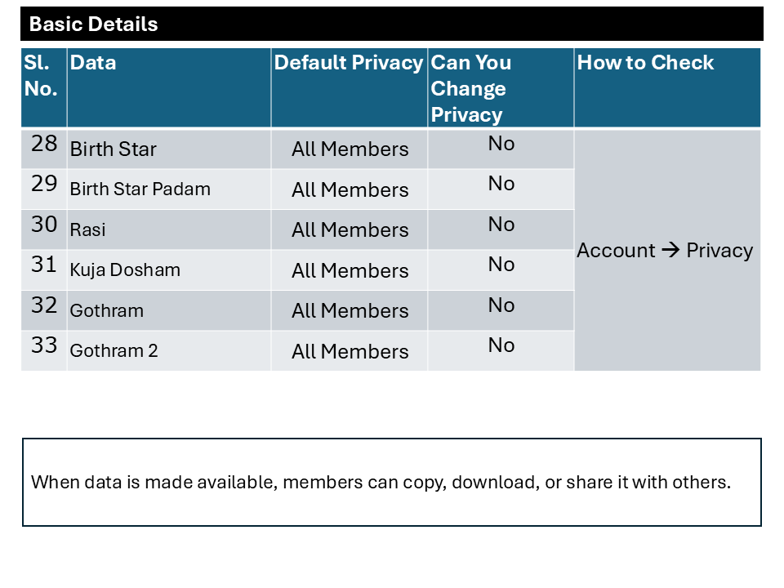
Task: Select the Gothram data cell
Action: [169, 310]
